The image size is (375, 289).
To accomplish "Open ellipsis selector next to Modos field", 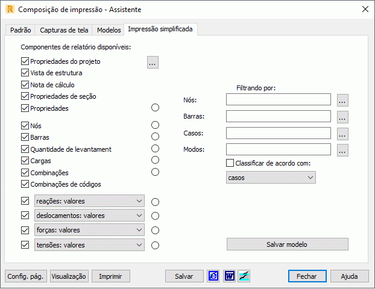I will pos(342,150).
